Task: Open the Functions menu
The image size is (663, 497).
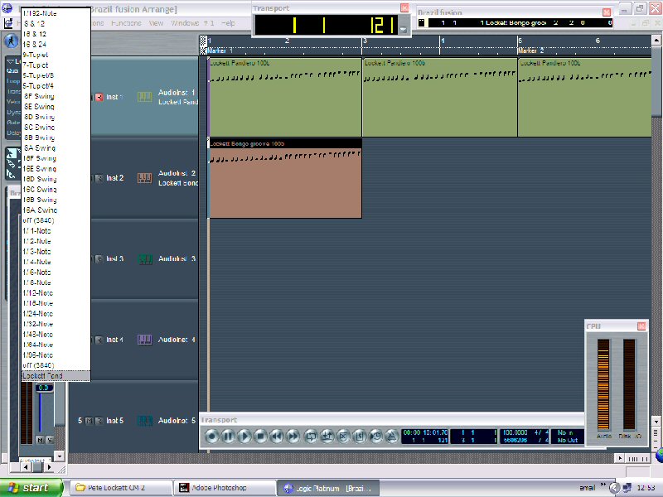Action: pos(124,23)
